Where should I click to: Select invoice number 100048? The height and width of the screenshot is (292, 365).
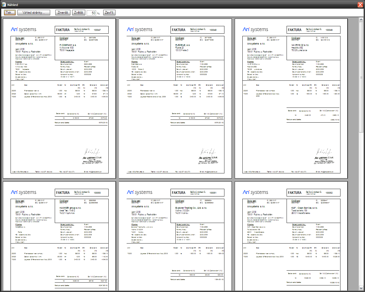coord(213,30)
